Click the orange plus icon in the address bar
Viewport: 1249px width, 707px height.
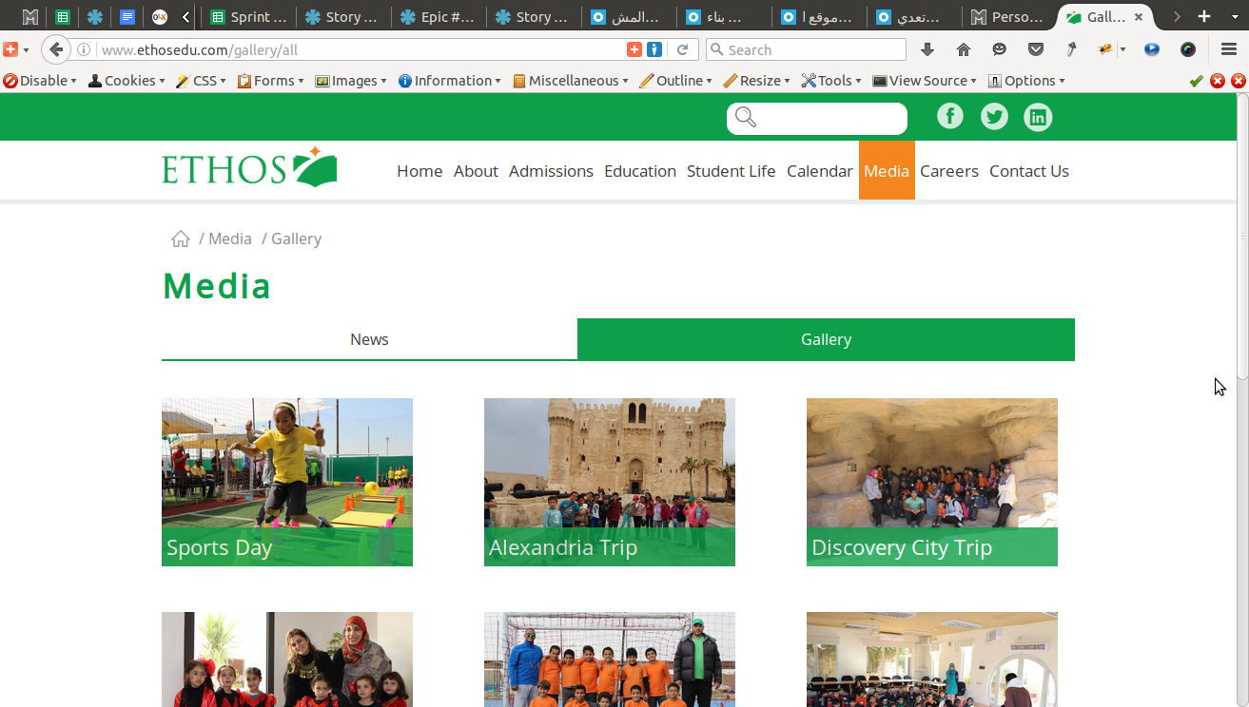(x=634, y=49)
